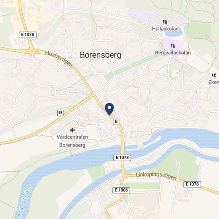
Task: Click the Vårdcentralen Borensberg text label
Action: point(72,141)
